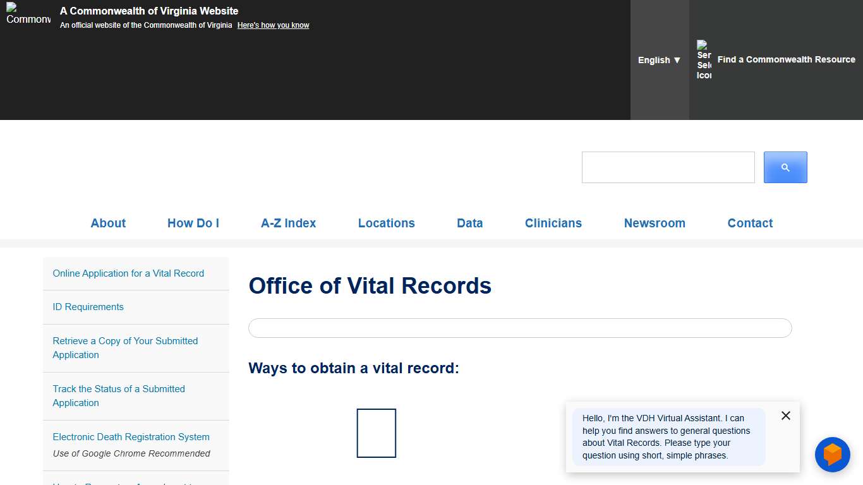Switch to the A-Z Index section
Image resolution: width=863 pixels, height=485 pixels.
pos(288,223)
